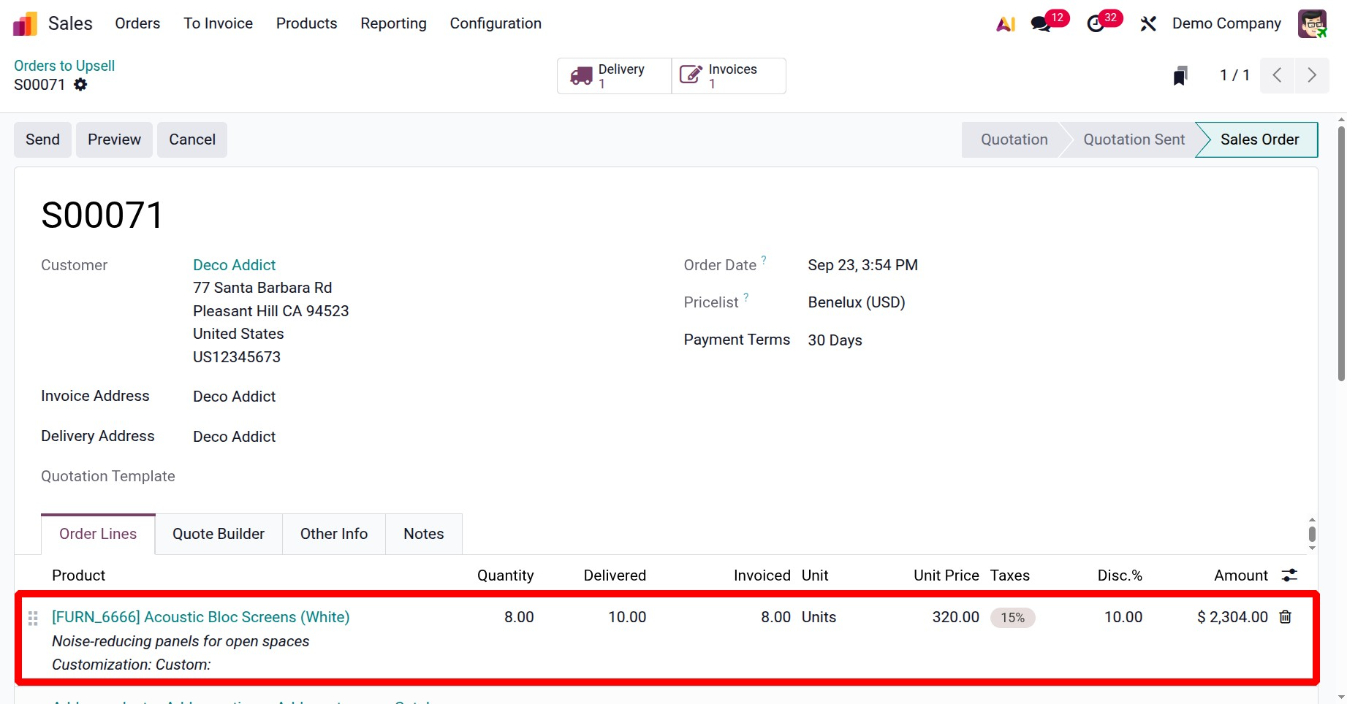This screenshot has height=704, width=1347.
Task: Click the Pricelist help question mark
Action: 746,296
